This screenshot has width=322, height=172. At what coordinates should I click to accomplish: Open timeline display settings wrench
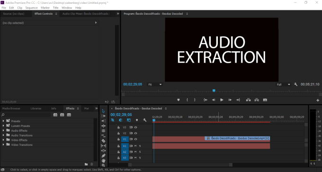click(144, 120)
